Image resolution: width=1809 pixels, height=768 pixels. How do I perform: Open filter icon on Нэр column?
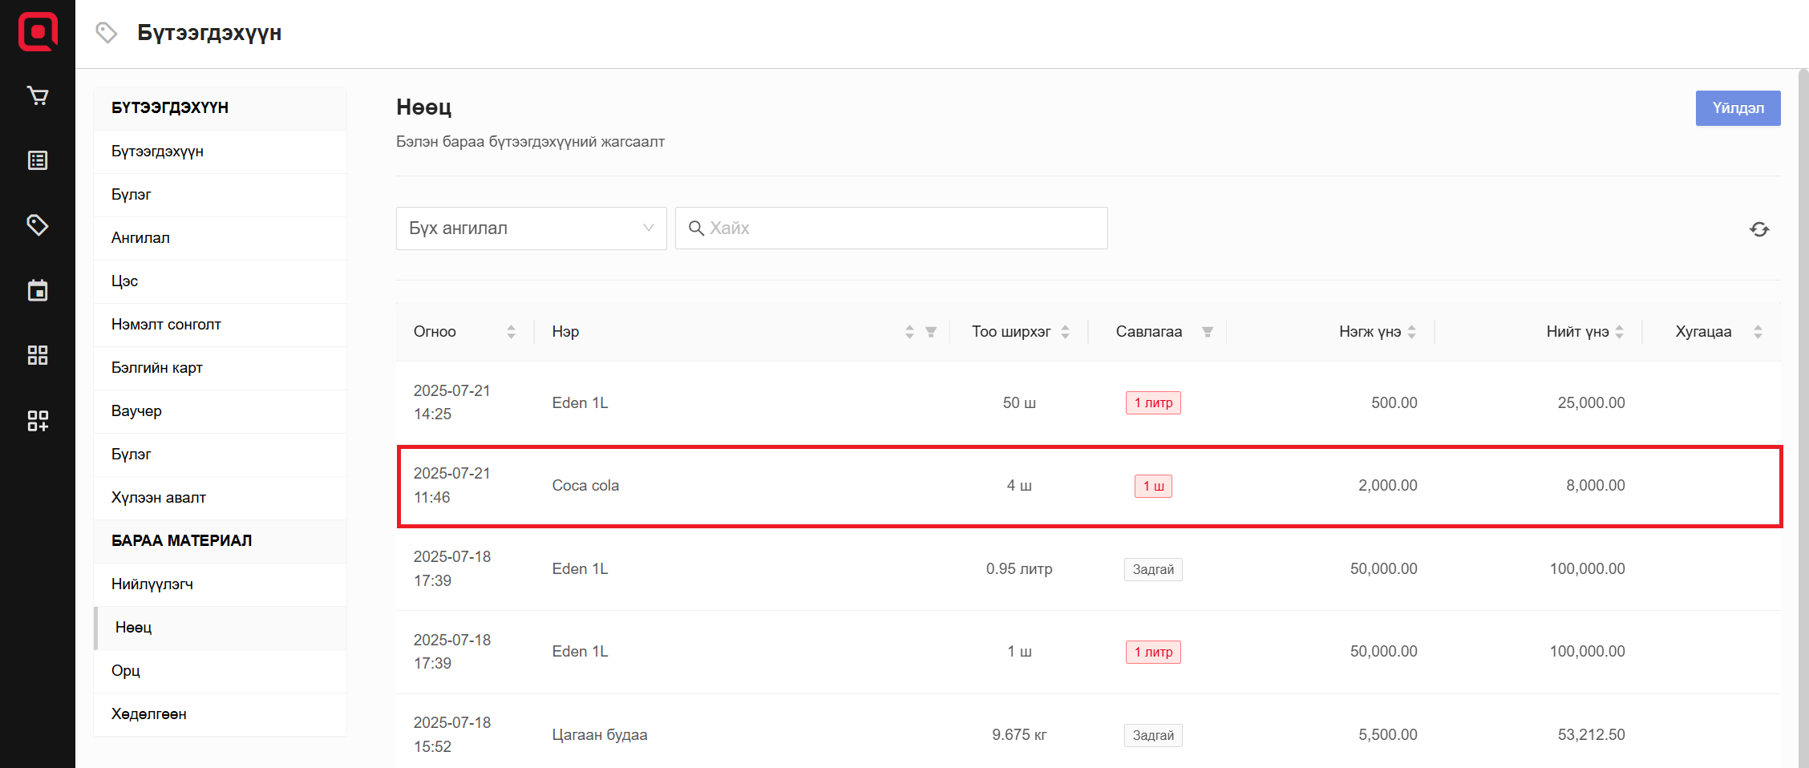point(931,332)
